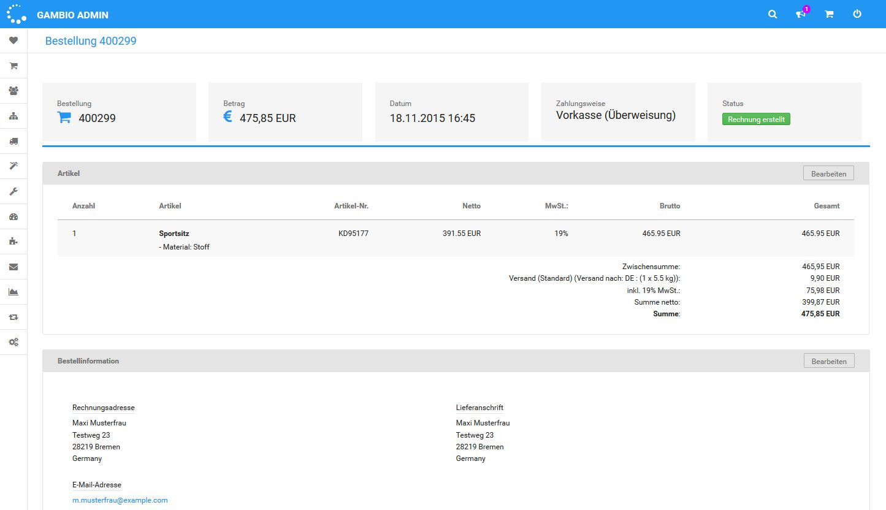Open modules puzzle icon in sidebar
This screenshot has height=510, width=886.
(13, 242)
